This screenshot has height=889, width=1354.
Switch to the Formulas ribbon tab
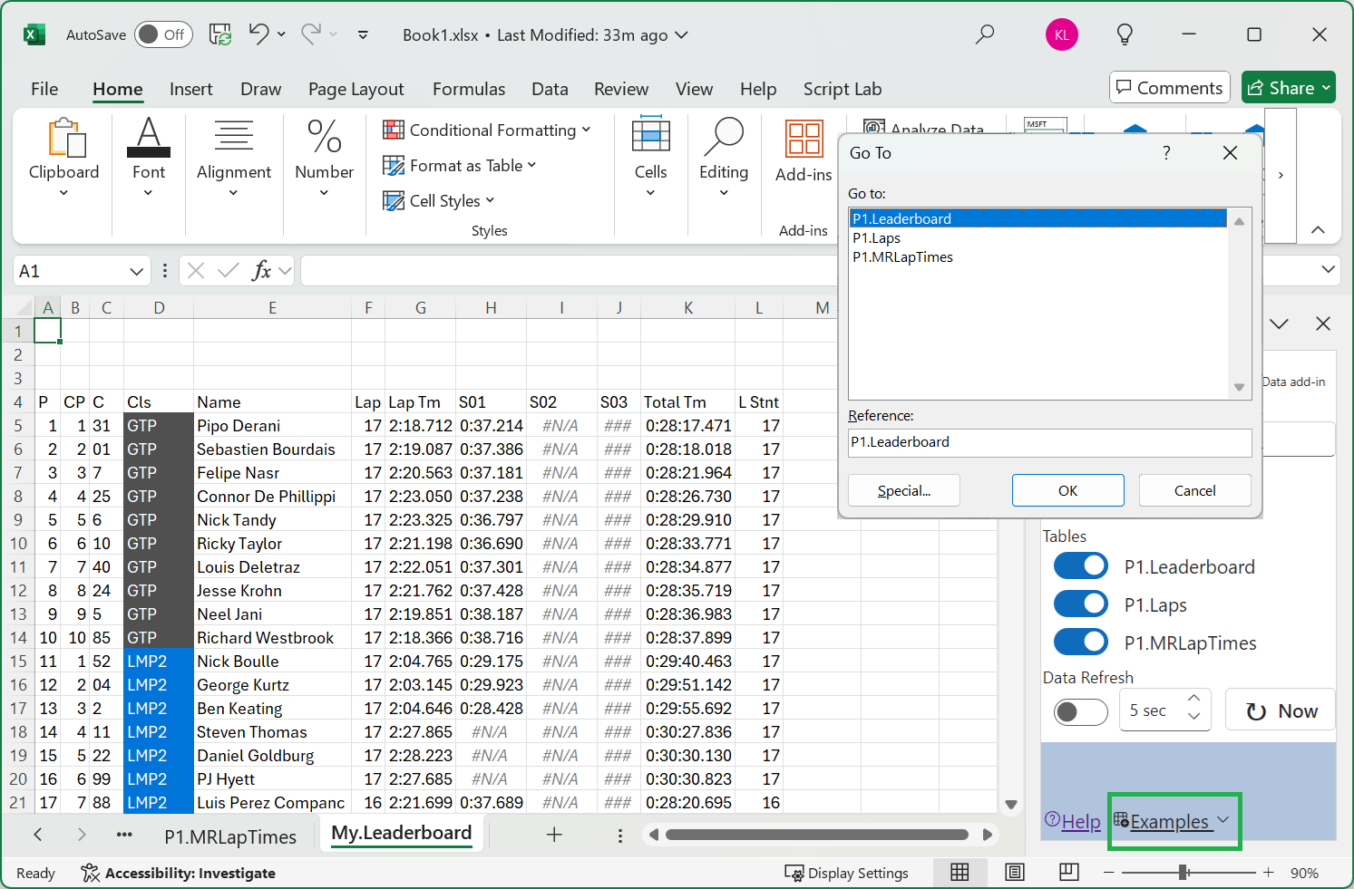coord(468,89)
